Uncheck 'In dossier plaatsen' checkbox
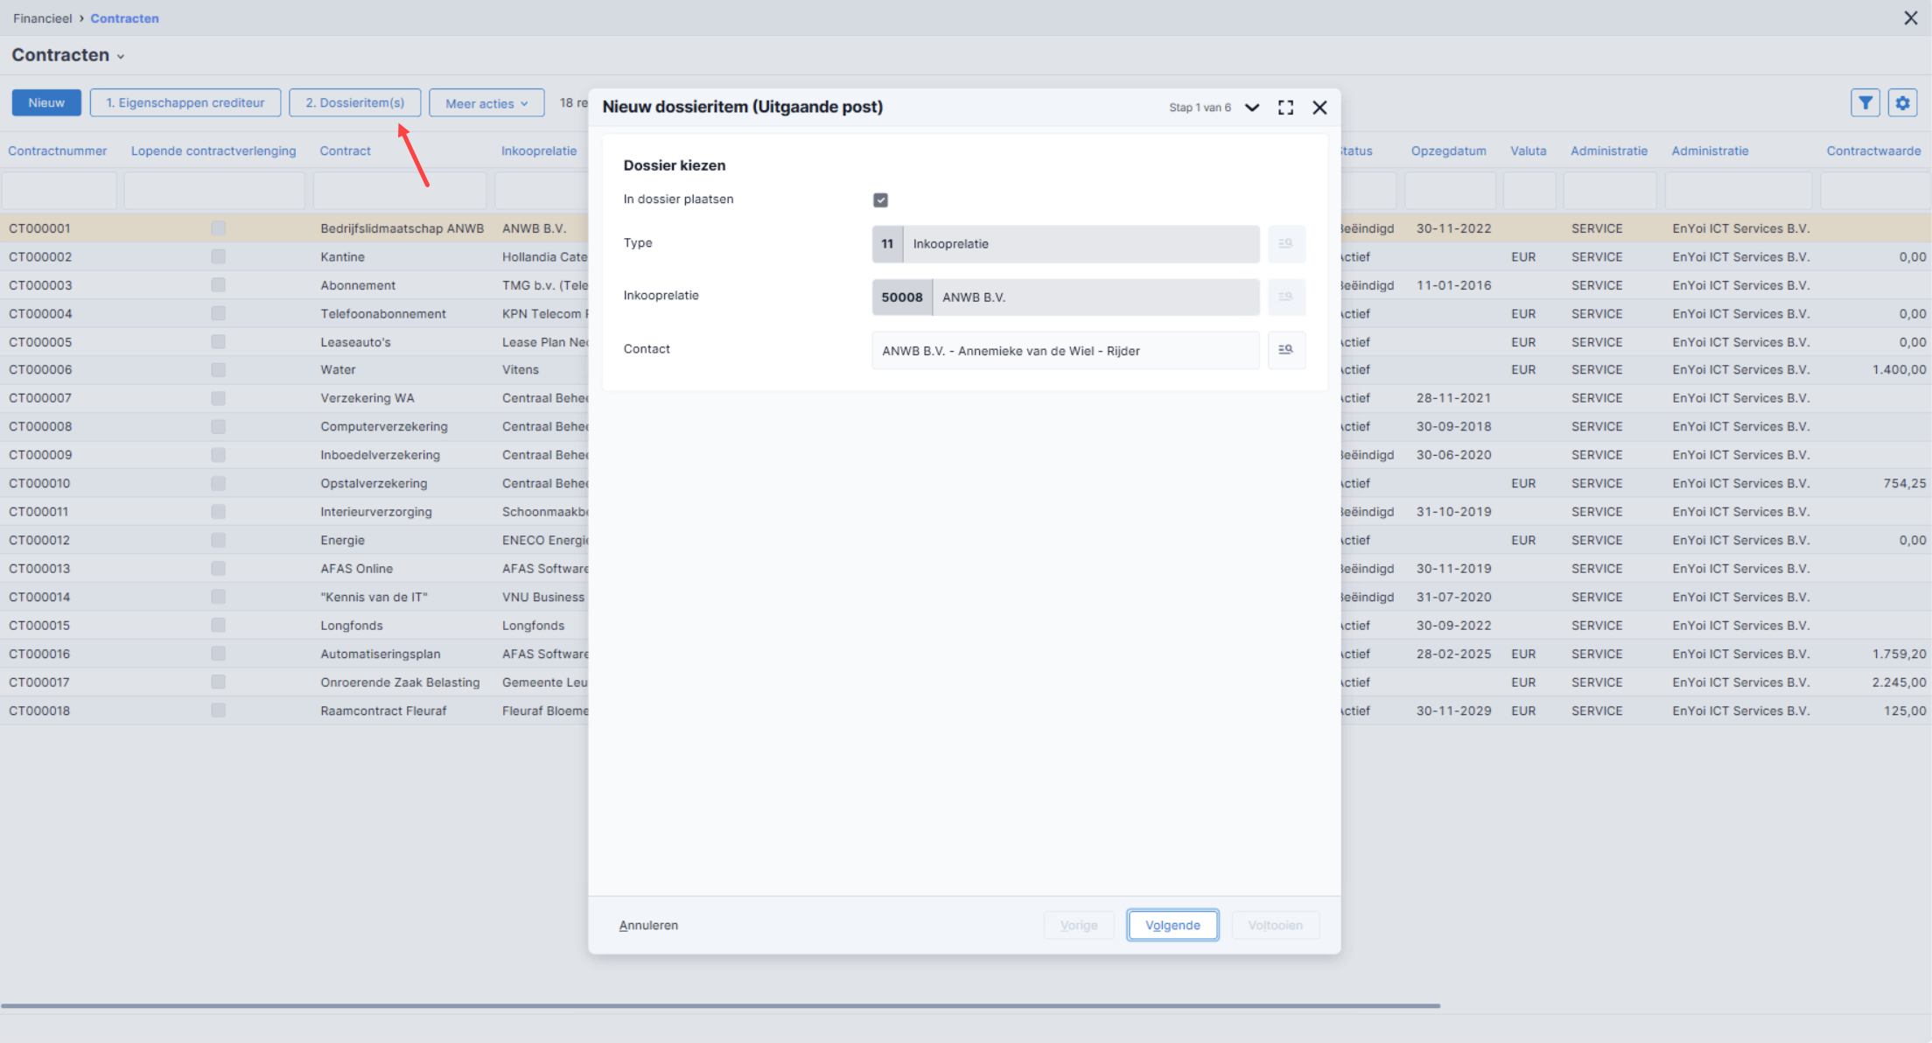The width and height of the screenshot is (1932, 1043). [880, 200]
